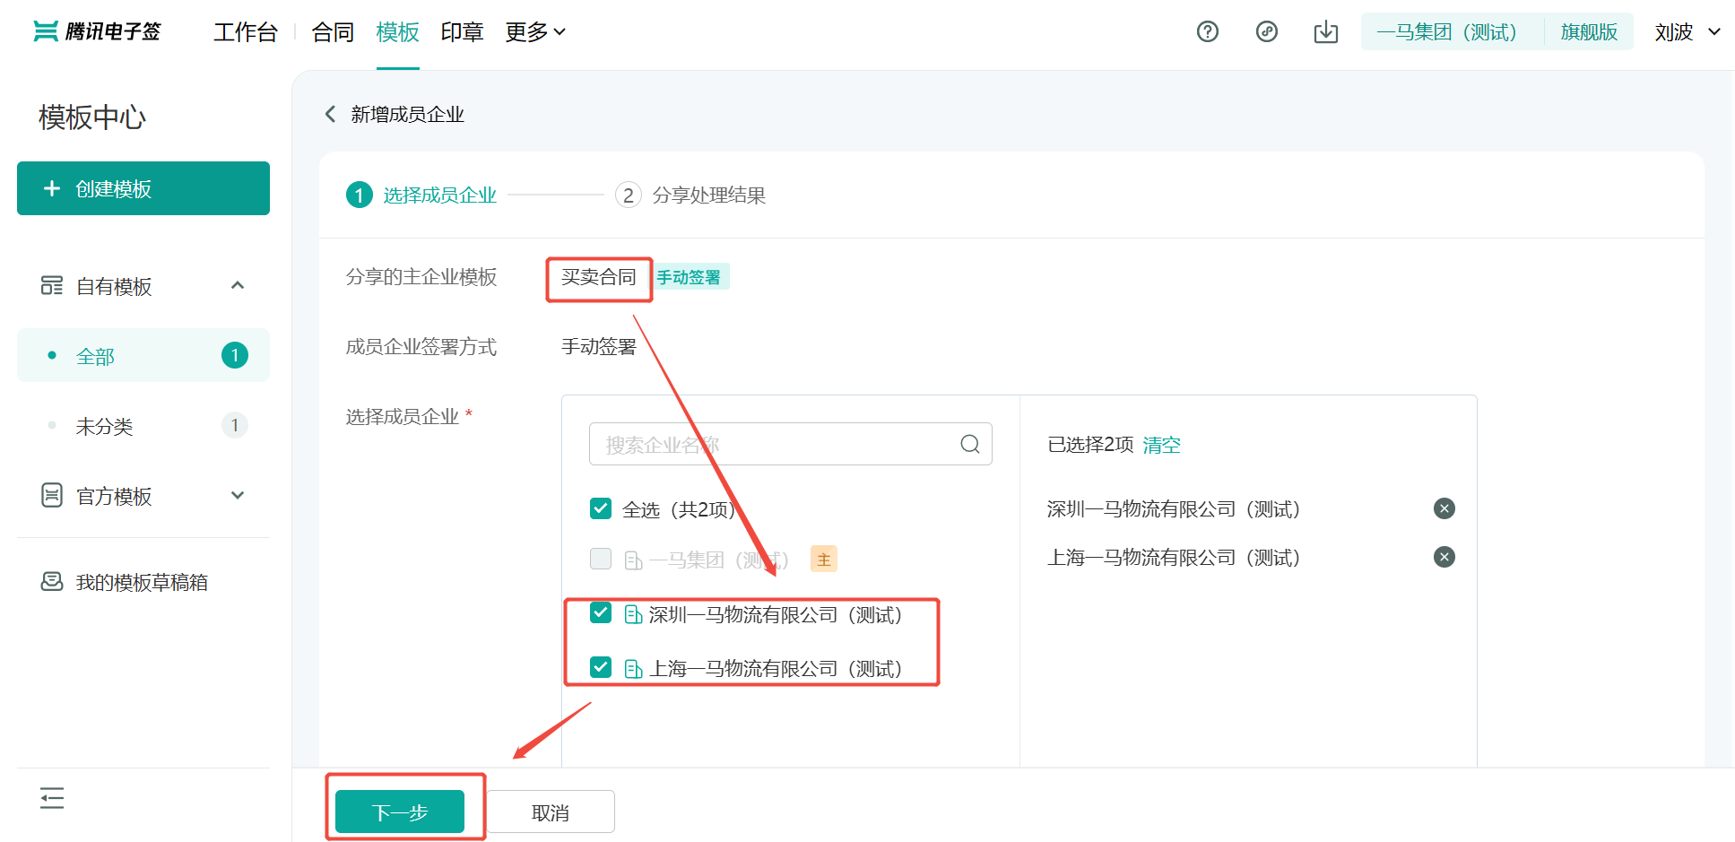
Task: Click the document icon beside 上海一马物流有限公司
Action: [633, 668]
